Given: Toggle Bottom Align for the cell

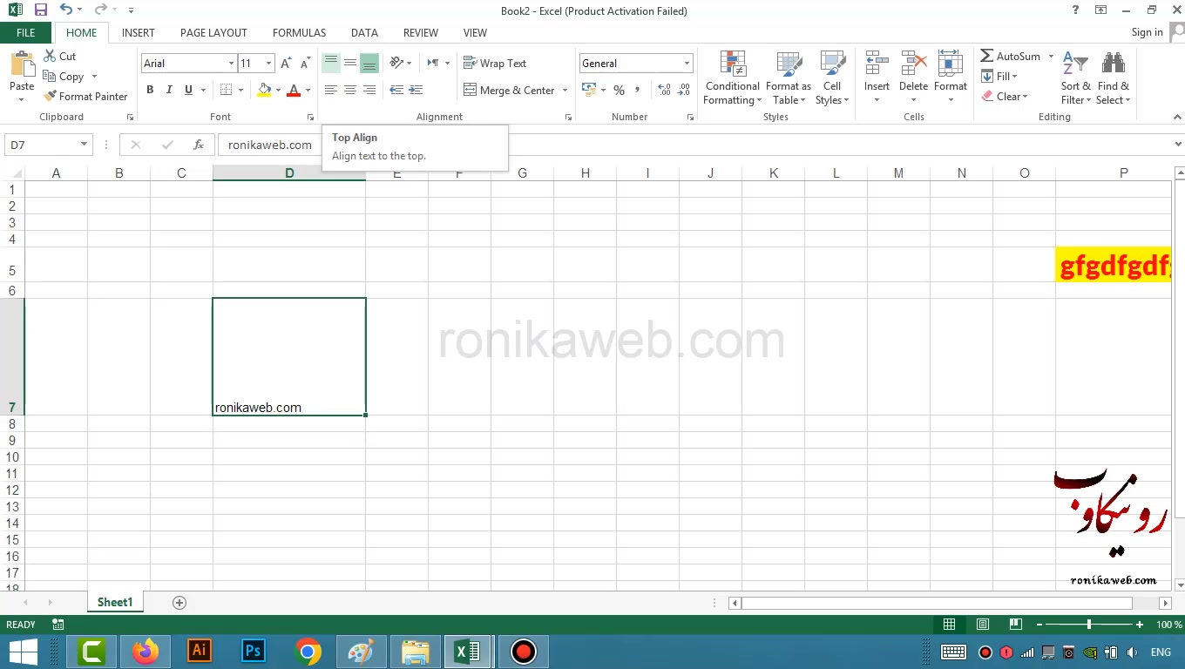Looking at the screenshot, I should [369, 64].
